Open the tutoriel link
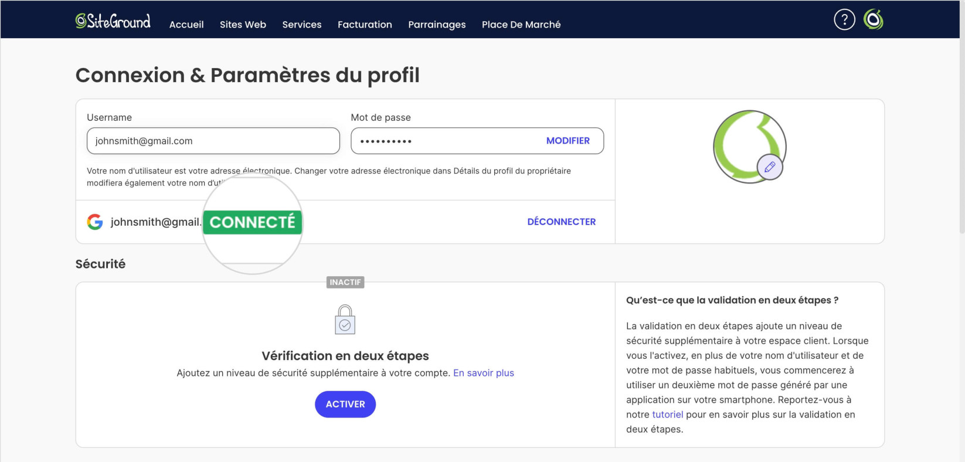This screenshot has width=965, height=462. (668, 415)
